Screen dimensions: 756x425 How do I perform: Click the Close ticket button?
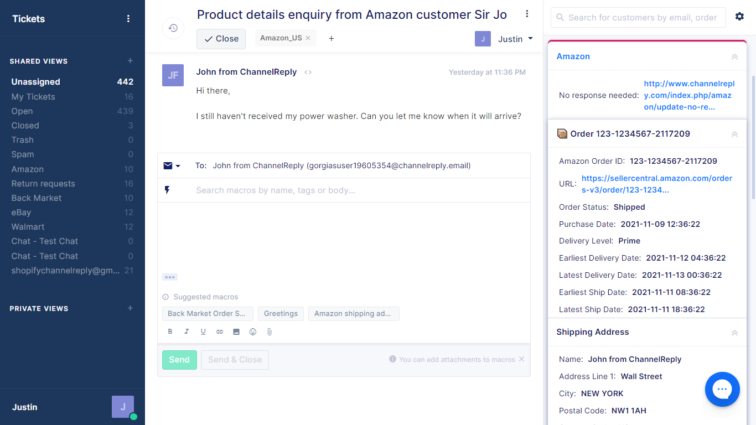click(221, 39)
